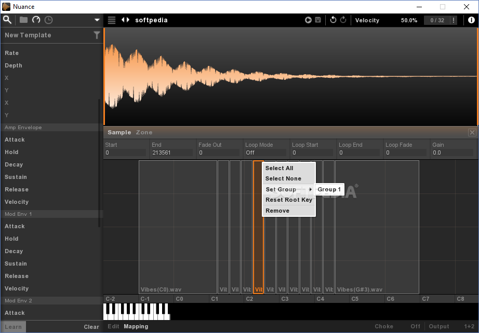Switch to the Sample tab
This screenshot has height=333, width=479.
[119, 132]
